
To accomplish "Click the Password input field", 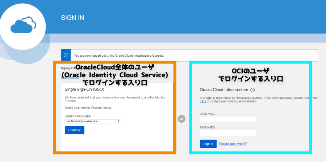I will (x=228, y=133).
